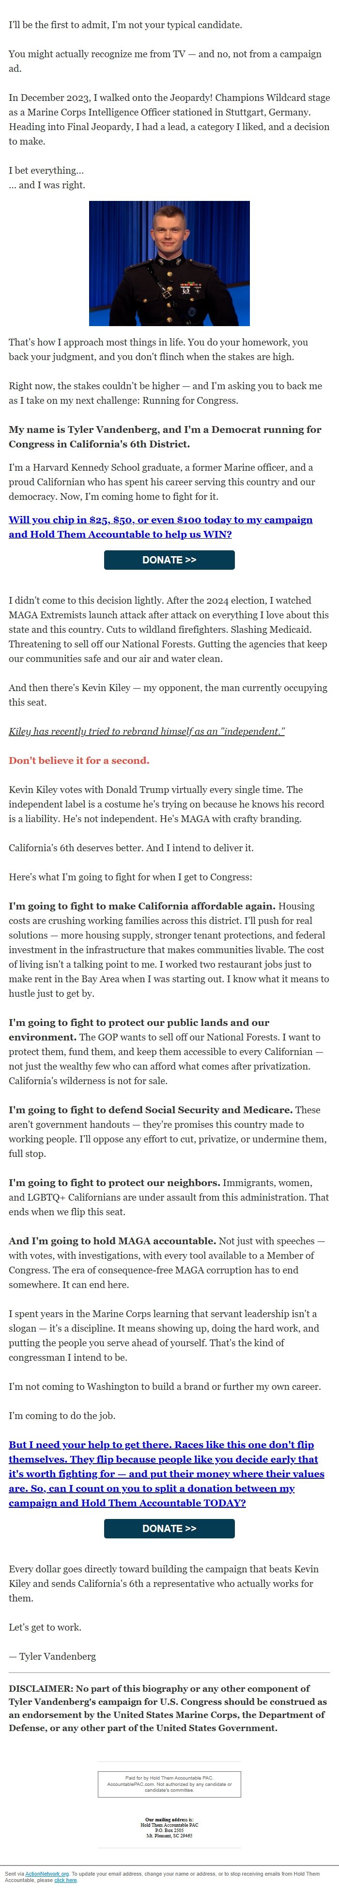Click the 'Our mailing address is:' heading
339x1898 pixels.
pos(169,1820)
